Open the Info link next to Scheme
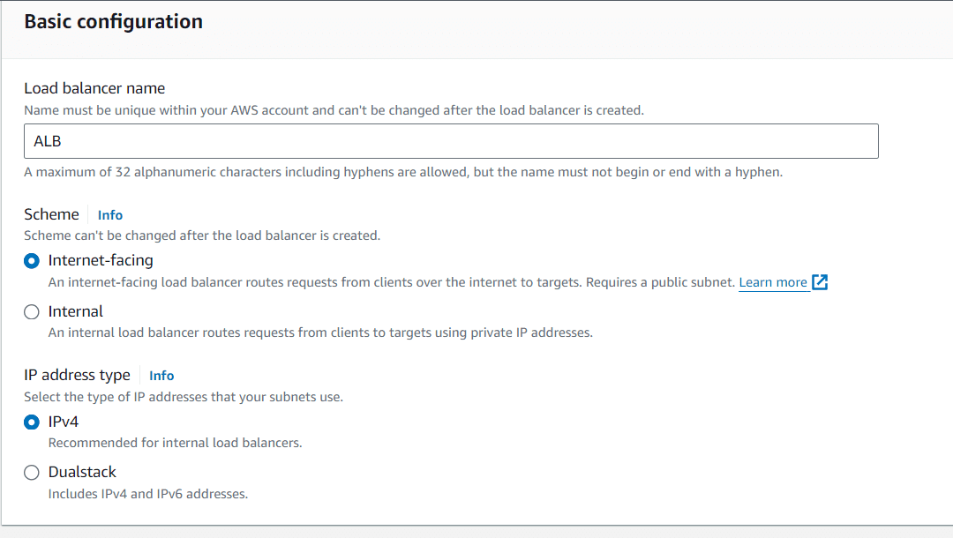The width and height of the screenshot is (953, 538). point(110,215)
